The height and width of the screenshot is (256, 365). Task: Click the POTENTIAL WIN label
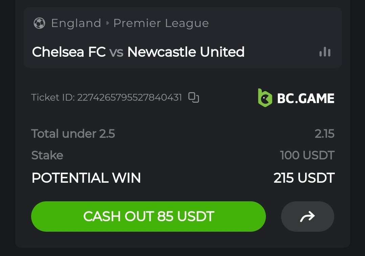pyautogui.click(x=86, y=178)
